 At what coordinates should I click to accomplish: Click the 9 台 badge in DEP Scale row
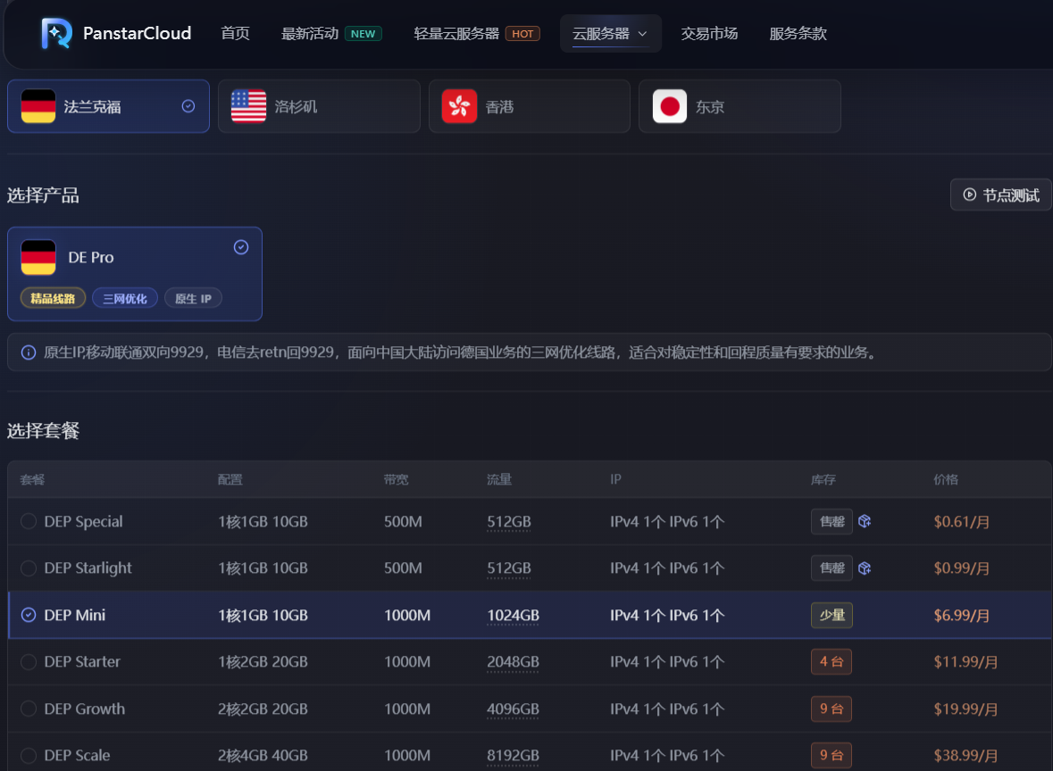coord(832,756)
